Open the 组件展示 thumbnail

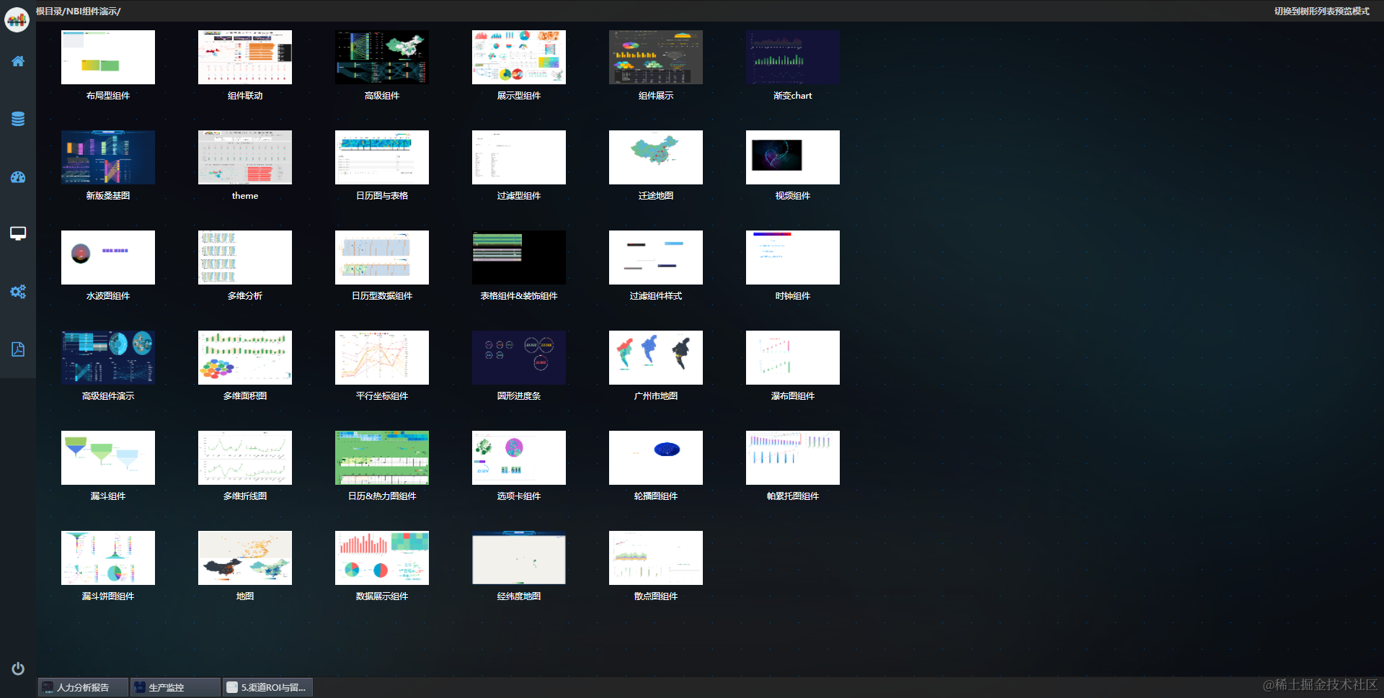656,57
